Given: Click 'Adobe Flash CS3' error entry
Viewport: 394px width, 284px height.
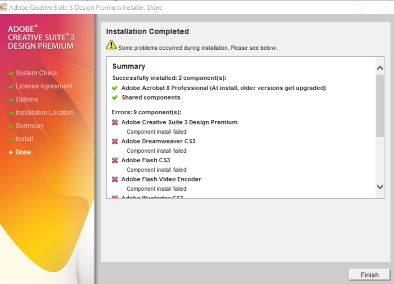Looking at the screenshot, I should pos(146,160).
